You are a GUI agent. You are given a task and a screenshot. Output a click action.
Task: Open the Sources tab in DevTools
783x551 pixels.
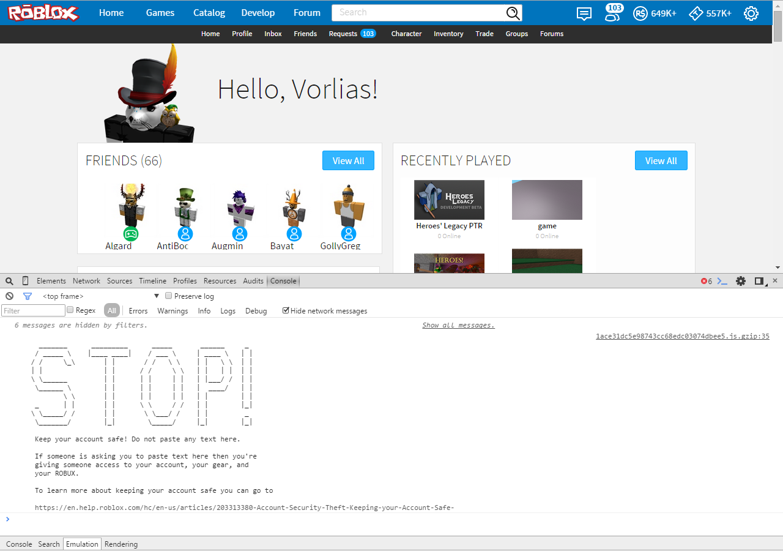120,281
